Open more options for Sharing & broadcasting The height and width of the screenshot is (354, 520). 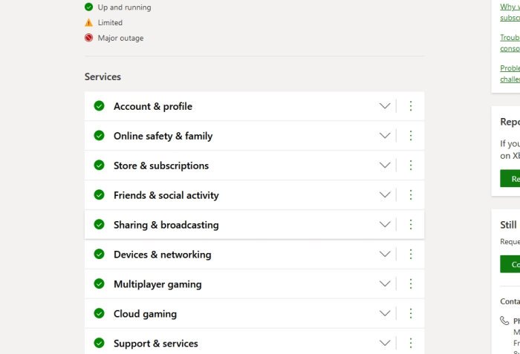[x=411, y=225]
